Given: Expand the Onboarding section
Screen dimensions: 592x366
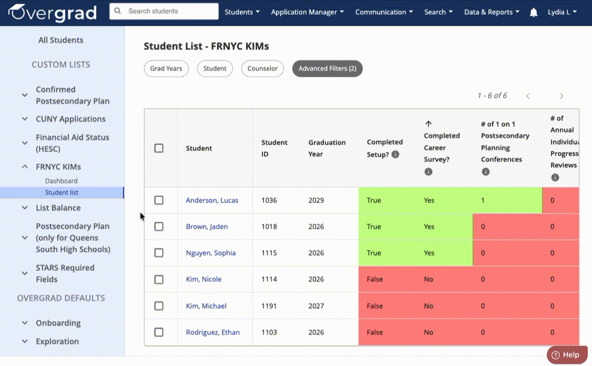Looking at the screenshot, I should pyautogui.click(x=25, y=323).
